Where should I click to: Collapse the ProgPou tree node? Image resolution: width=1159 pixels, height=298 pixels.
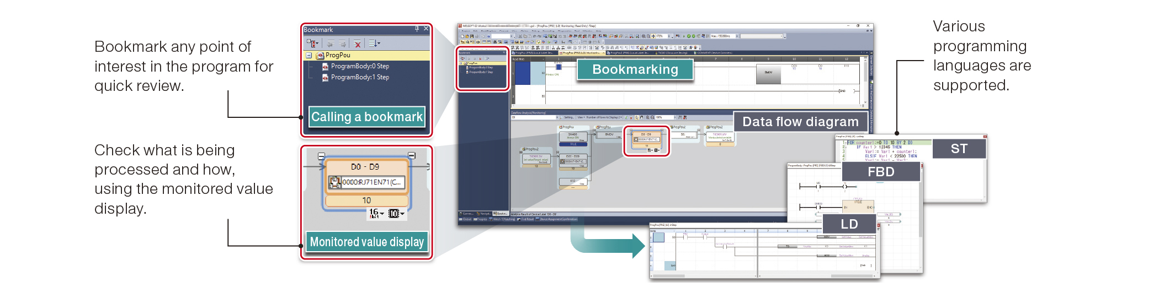pyautogui.click(x=309, y=56)
